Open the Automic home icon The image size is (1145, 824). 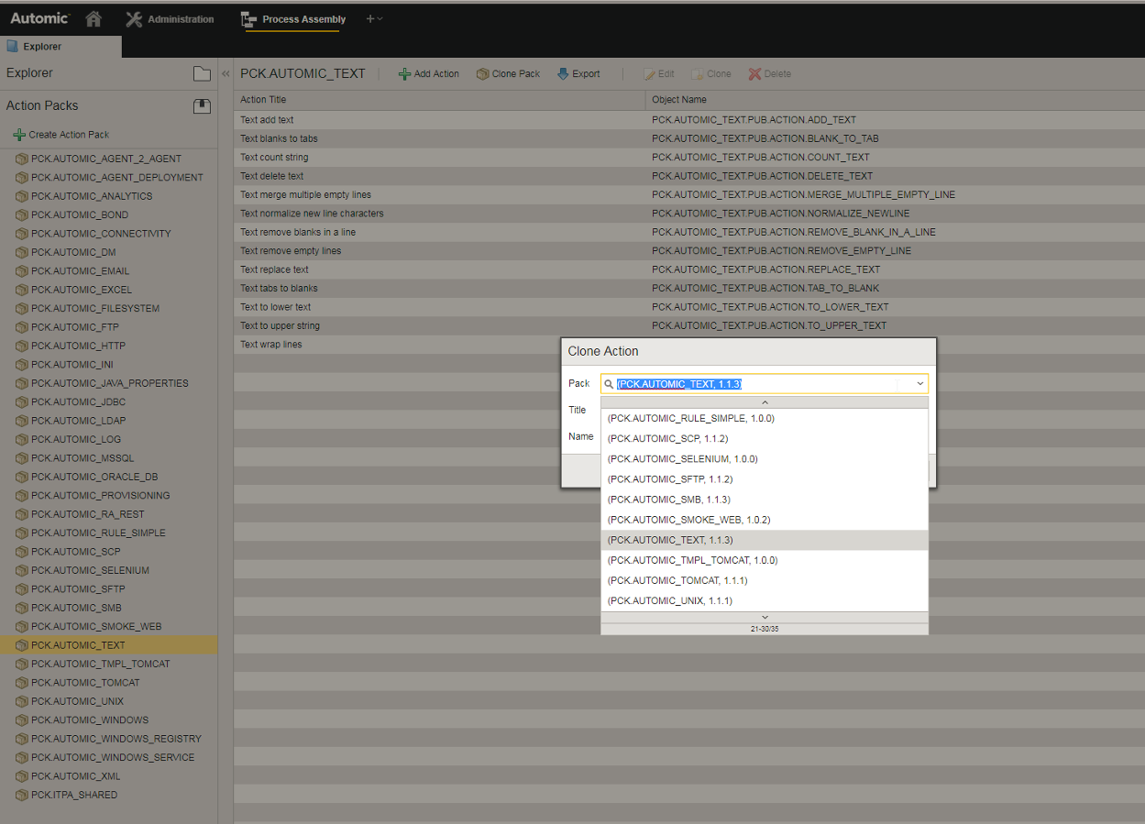tap(93, 17)
